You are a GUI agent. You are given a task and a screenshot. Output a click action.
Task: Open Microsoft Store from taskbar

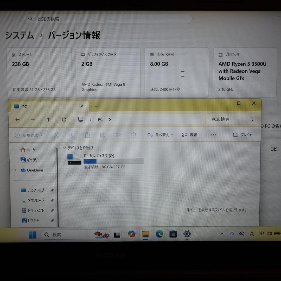(x=173, y=234)
